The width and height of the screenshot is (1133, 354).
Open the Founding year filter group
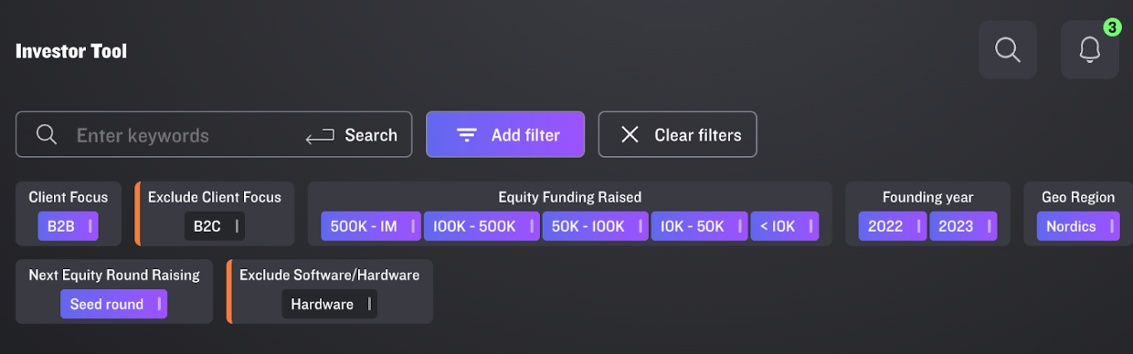pos(927,197)
